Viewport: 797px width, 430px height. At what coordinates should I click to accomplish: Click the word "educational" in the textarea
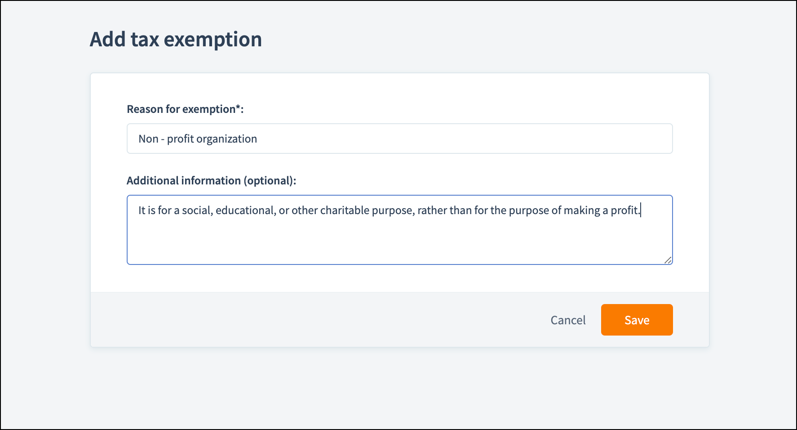tap(245, 211)
